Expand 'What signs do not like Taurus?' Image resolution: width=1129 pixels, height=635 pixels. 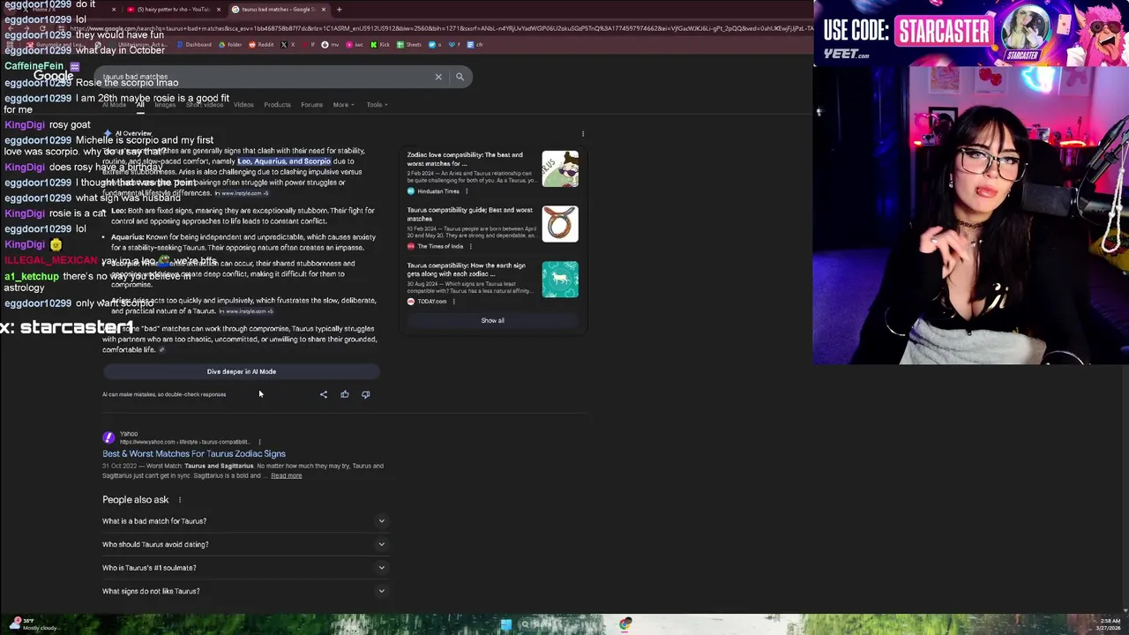tap(244, 591)
